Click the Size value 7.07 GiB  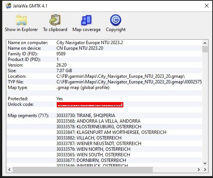click(64, 71)
